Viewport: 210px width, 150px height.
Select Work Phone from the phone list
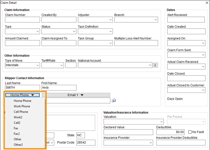[22, 106]
